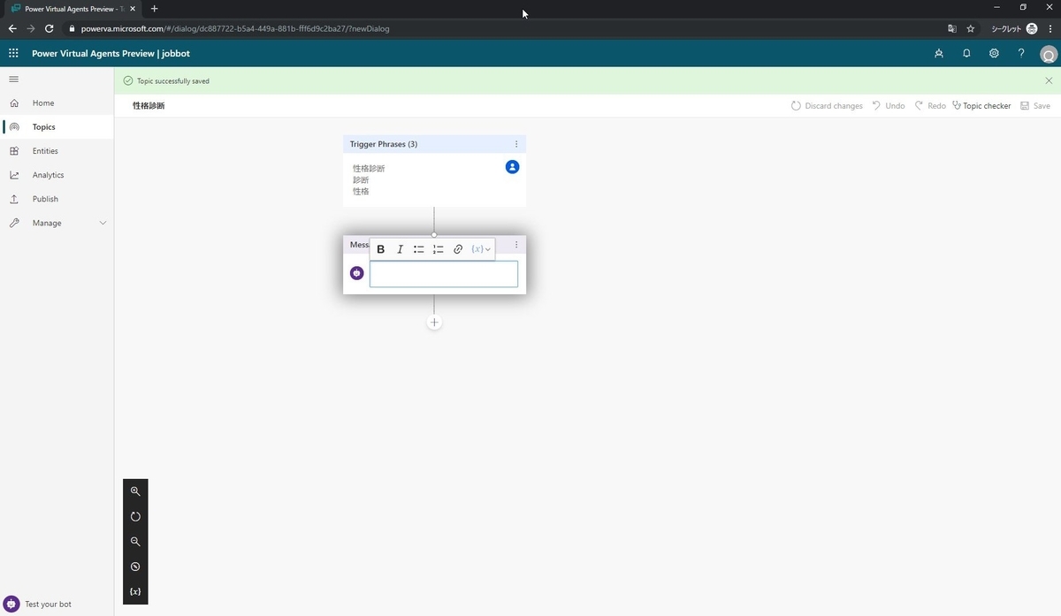The image size is (1061, 616).
Task: Zoom out on the canvas
Action: coord(135,542)
